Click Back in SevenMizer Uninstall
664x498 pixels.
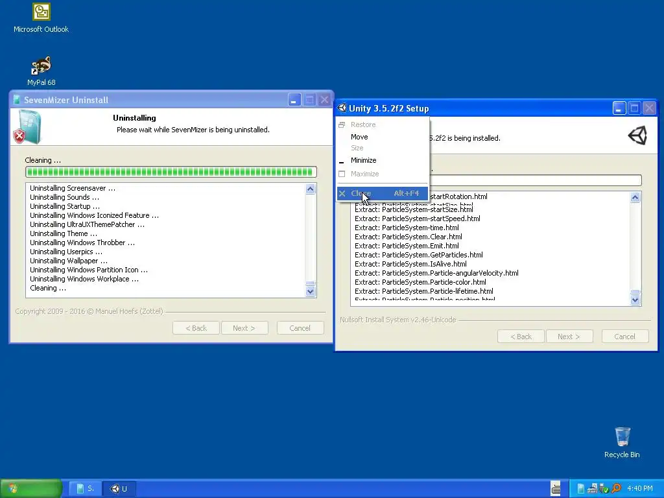[196, 327]
